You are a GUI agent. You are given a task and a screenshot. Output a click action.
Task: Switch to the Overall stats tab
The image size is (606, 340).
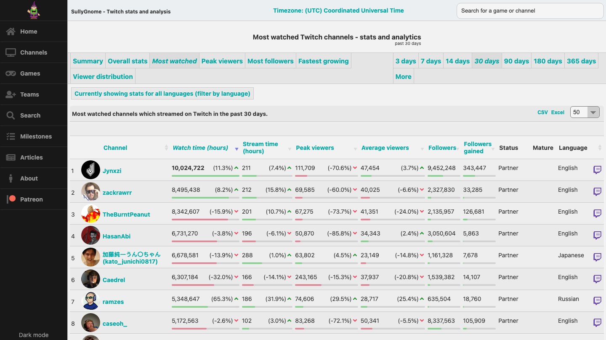pyautogui.click(x=128, y=61)
